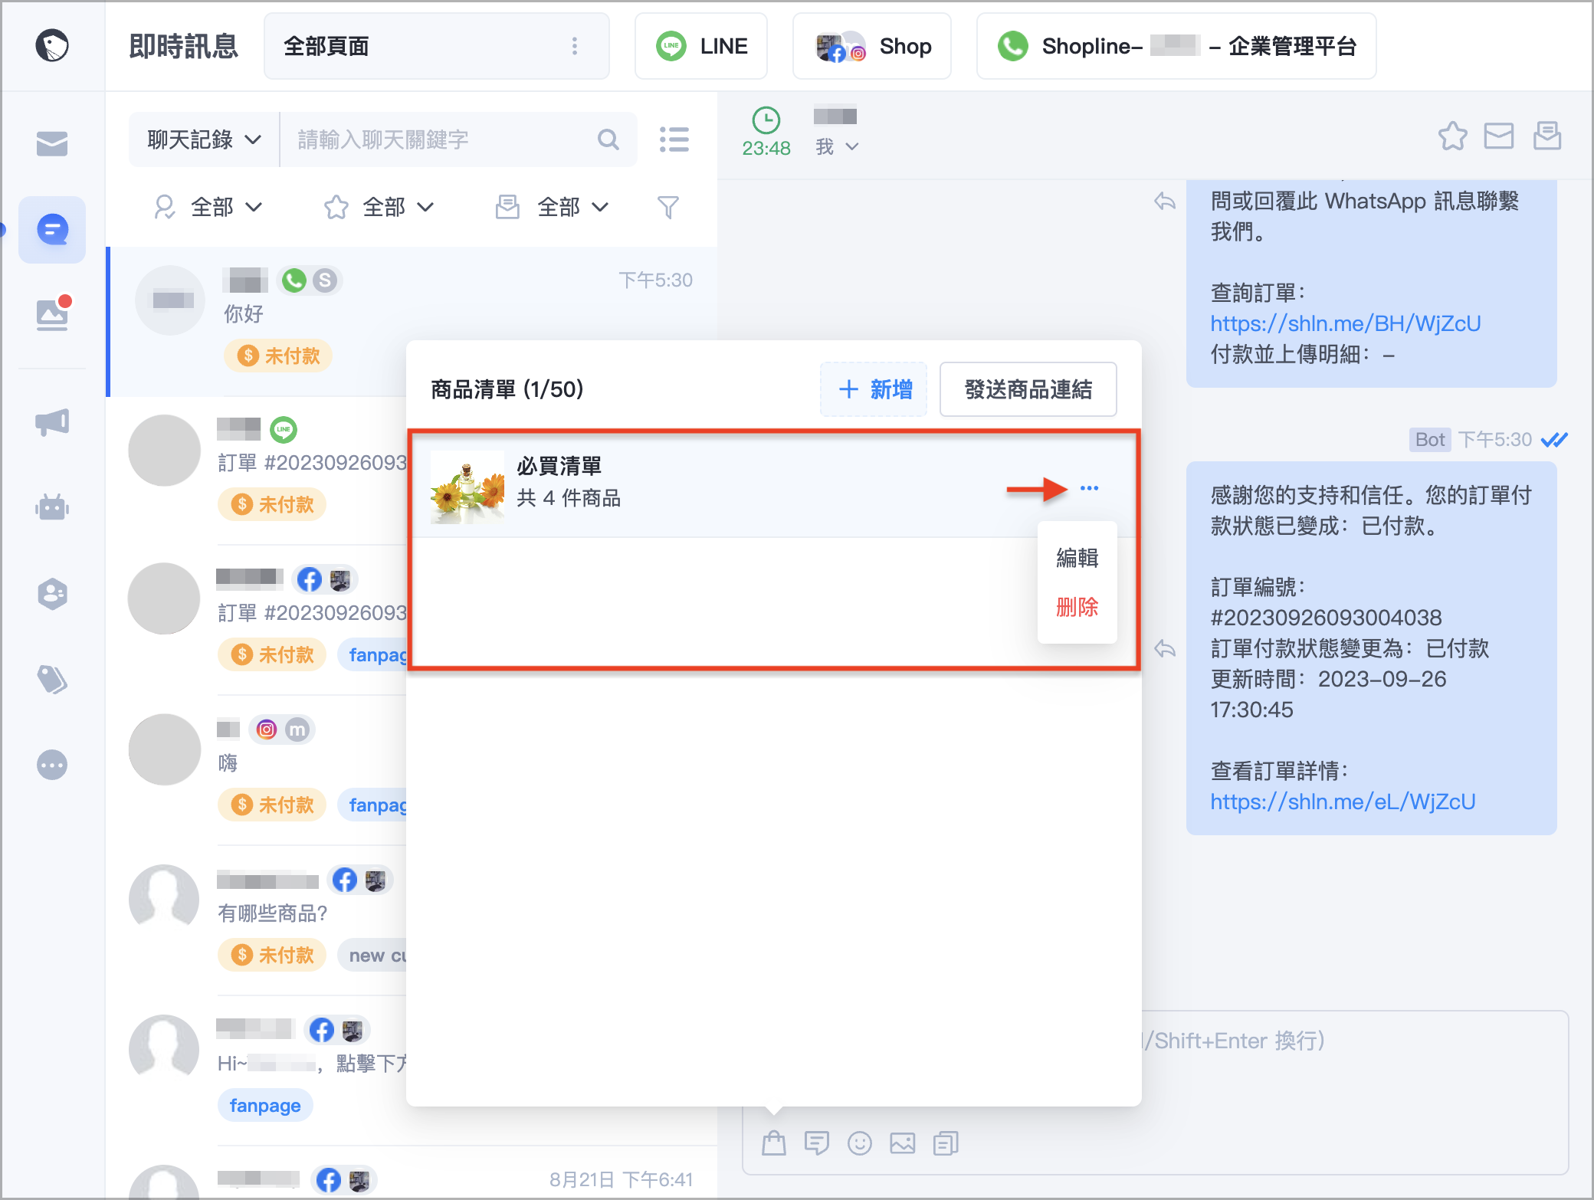Open the tags icon in sidebar
The width and height of the screenshot is (1594, 1200).
[52, 679]
